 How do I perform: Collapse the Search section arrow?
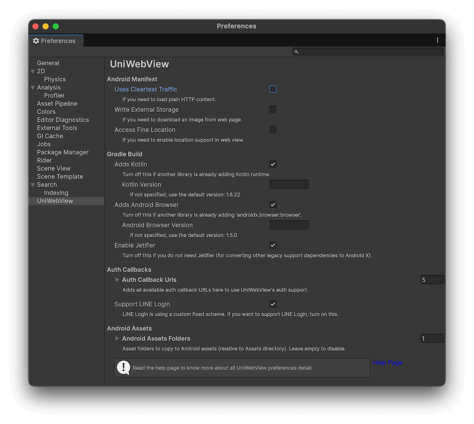pyautogui.click(x=33, y=185)
